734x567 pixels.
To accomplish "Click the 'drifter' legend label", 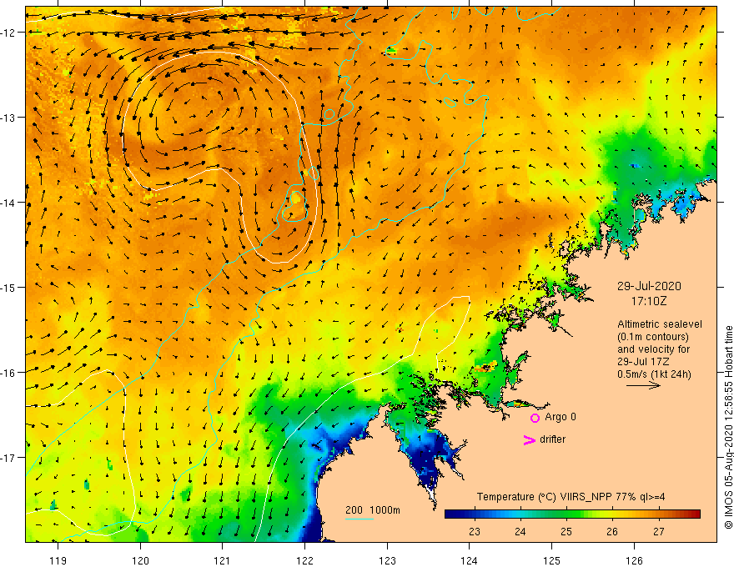I will [x=552, y=439].
